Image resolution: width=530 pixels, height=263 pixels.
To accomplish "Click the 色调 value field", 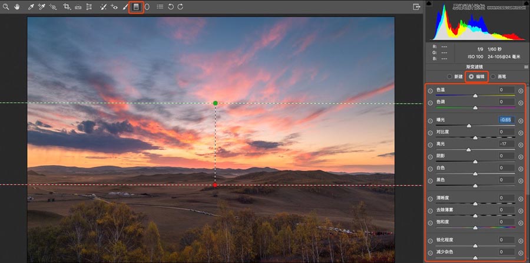I will (x=506, y=102).
